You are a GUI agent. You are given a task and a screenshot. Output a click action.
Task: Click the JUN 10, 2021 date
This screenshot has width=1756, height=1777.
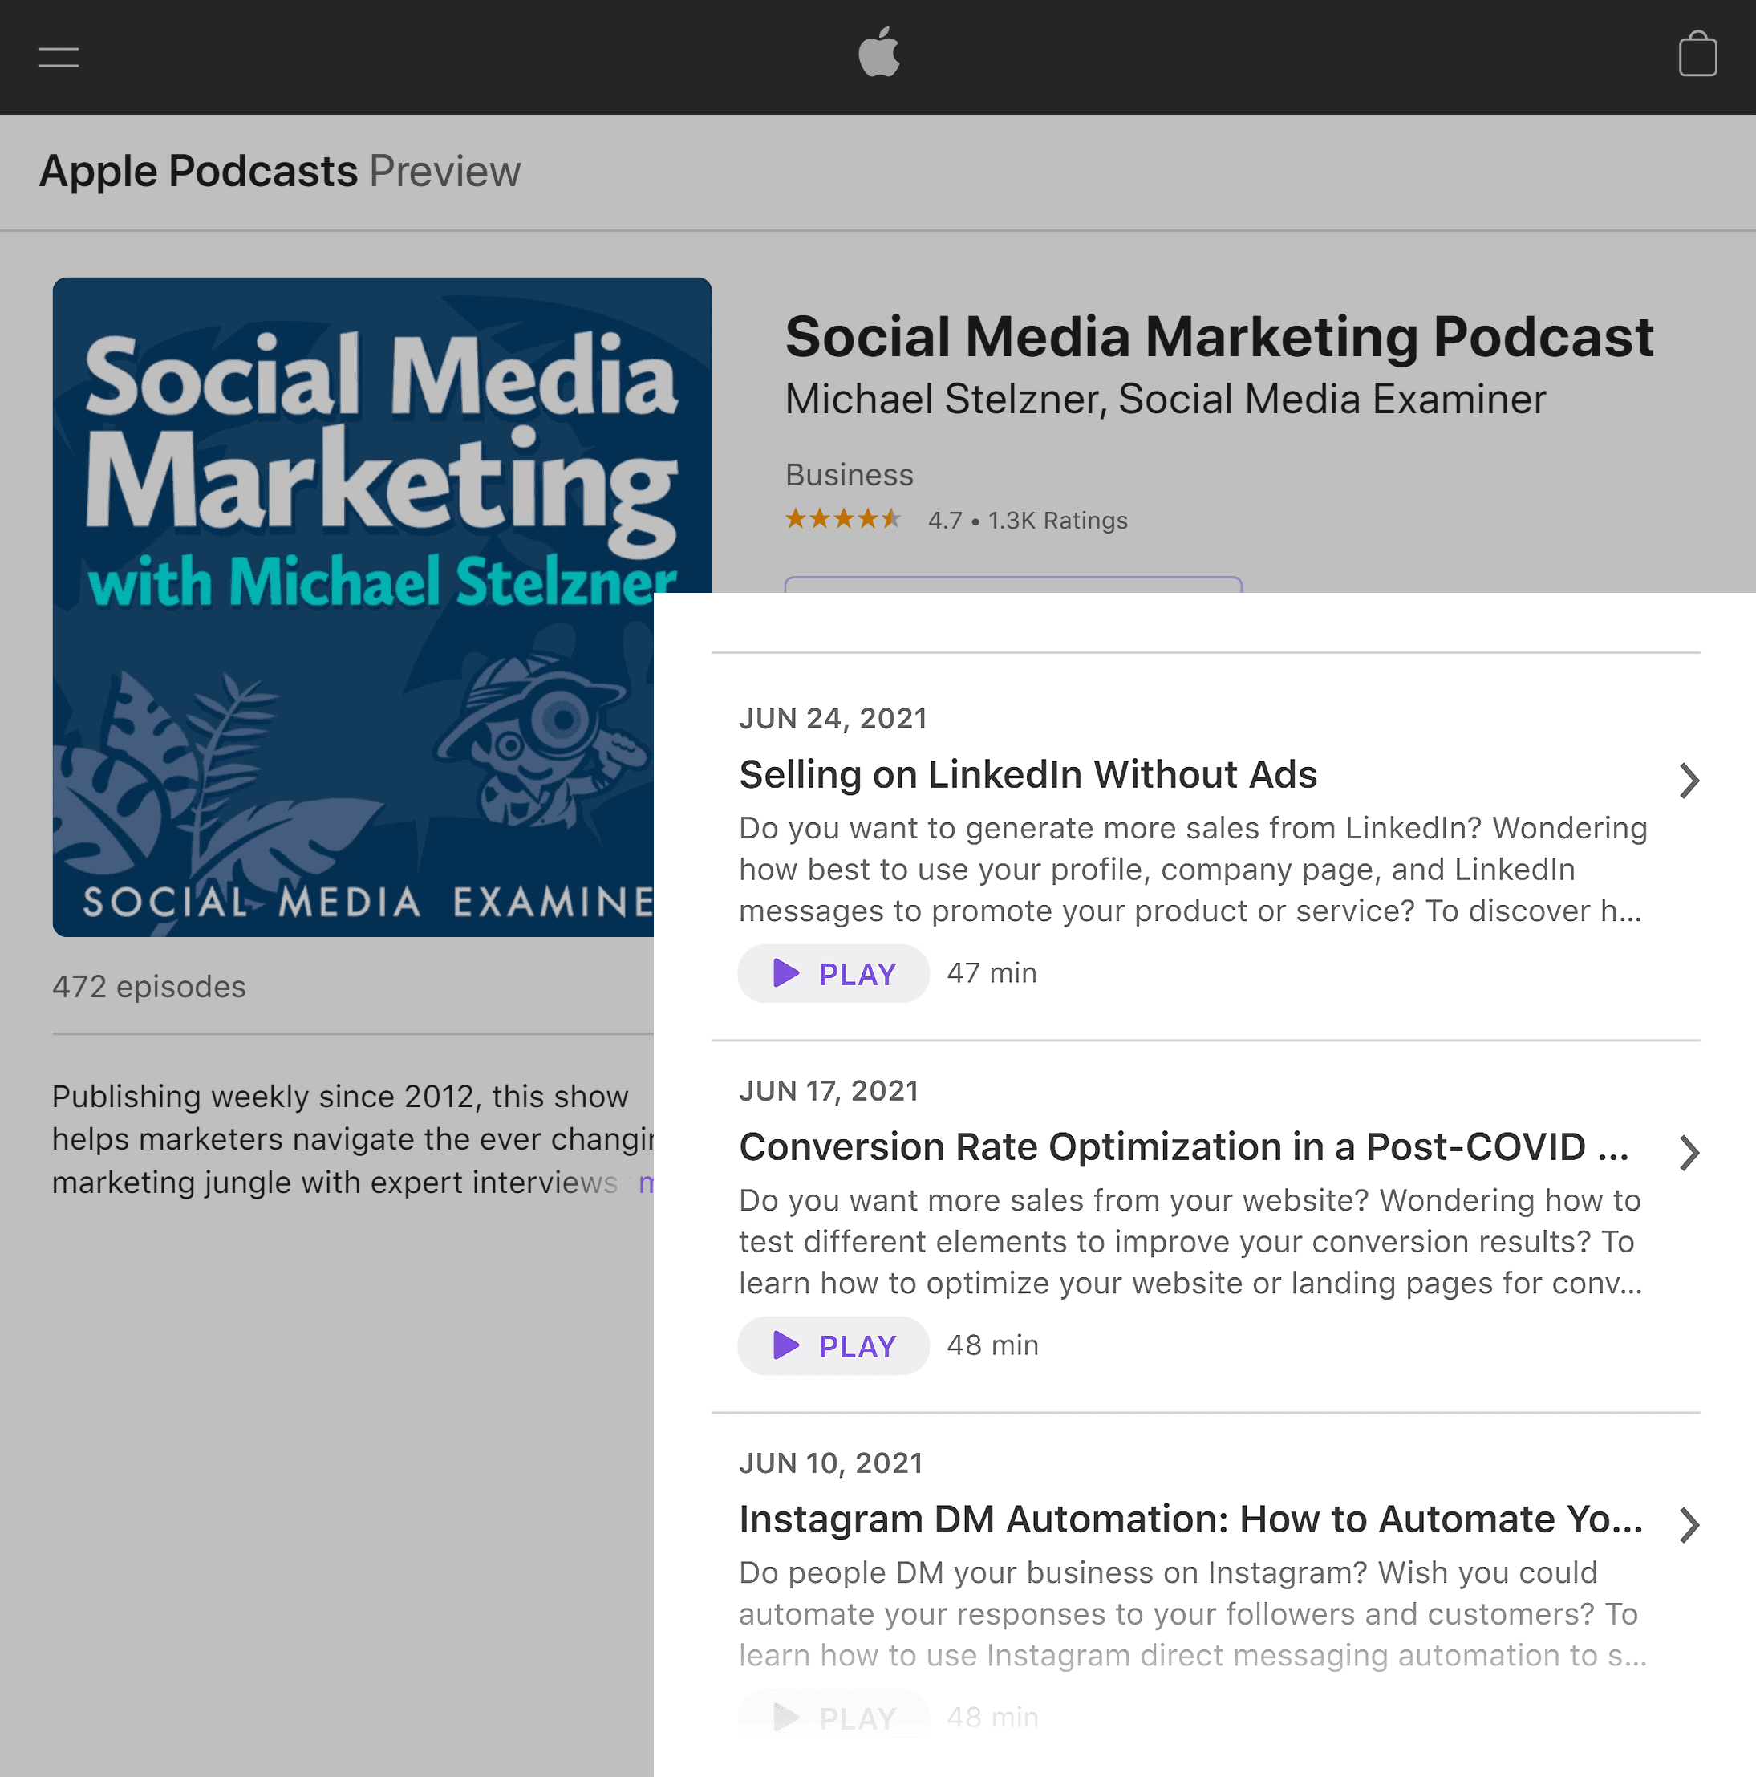coord(830,1463)
